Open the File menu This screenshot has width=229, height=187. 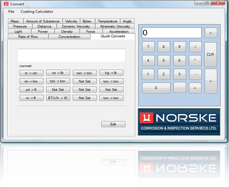(11, 12)
